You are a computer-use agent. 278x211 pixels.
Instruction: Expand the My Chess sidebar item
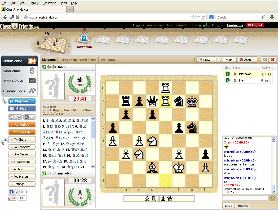[x=22, y=140]
